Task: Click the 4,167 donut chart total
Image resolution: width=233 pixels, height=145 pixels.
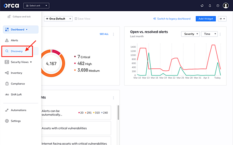Action: coord(51,64)
